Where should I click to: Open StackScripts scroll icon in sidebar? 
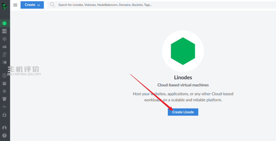coord(4,54)
